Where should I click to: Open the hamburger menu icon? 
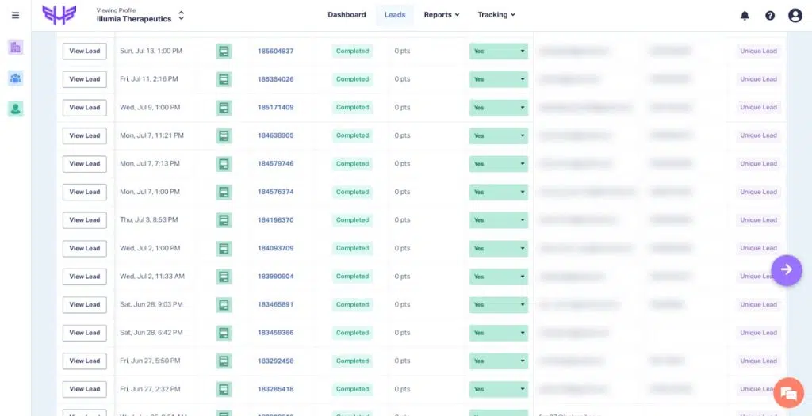[x=15, y=15]
